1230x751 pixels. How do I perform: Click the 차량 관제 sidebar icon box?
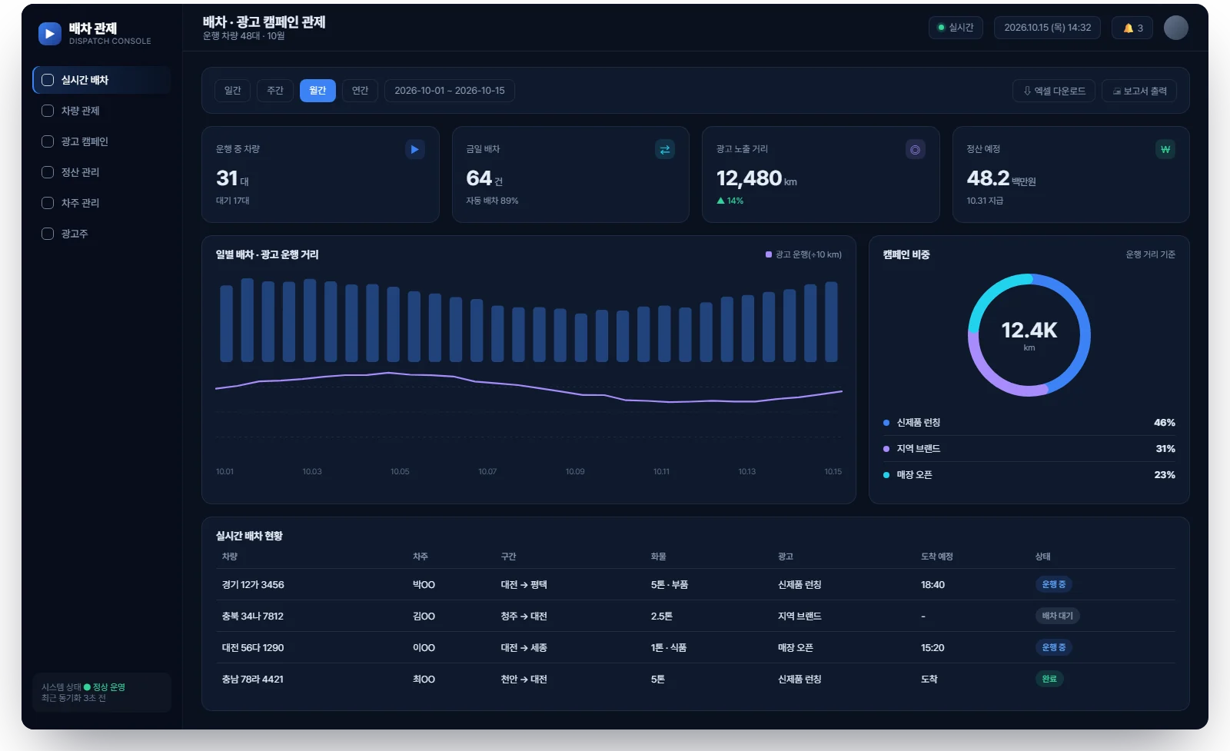point(48,111)
